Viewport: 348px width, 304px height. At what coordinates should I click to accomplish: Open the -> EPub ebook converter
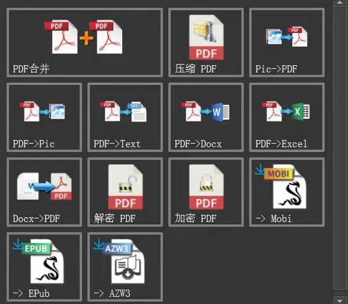tap(44, 267)
